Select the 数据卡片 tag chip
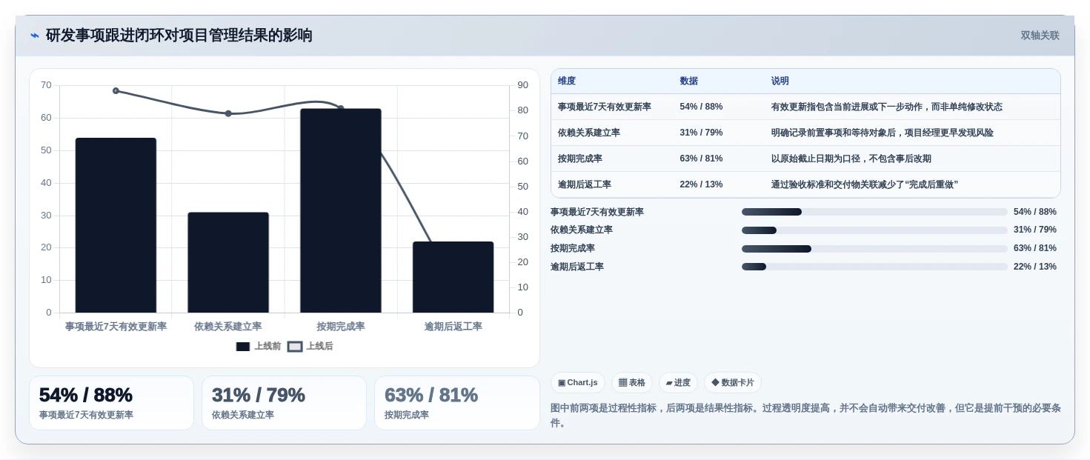Image resolution: width=1090 pixels, height=460 pixels. 733,383
